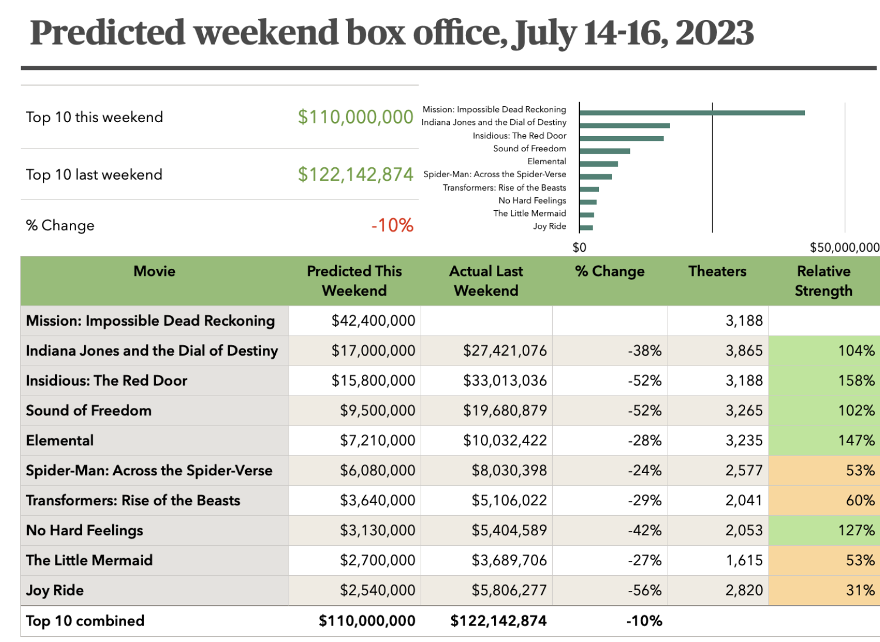Image resolution: width=880 pixels, height=642 pixels.
Task: Click the Movie column header
Action: tap(154, 271)
